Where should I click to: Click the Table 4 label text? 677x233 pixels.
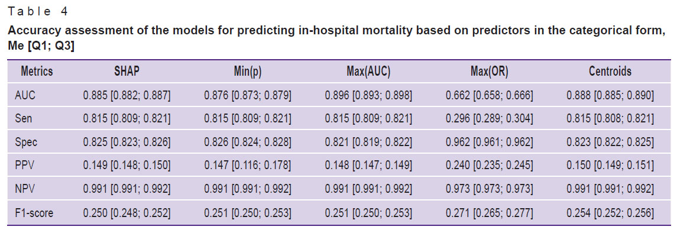(x=37, y=12)
